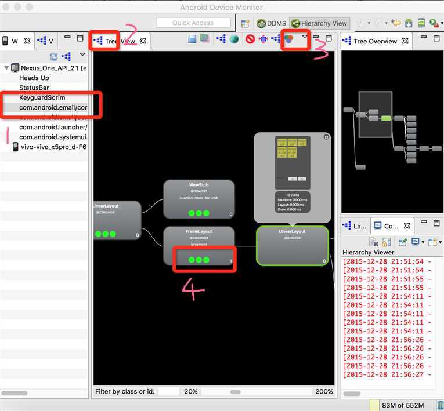Click the green node in Tree Overview
The width and height of the screenshot is (444, 411).
pyautogui.click(x=386, y=118)
